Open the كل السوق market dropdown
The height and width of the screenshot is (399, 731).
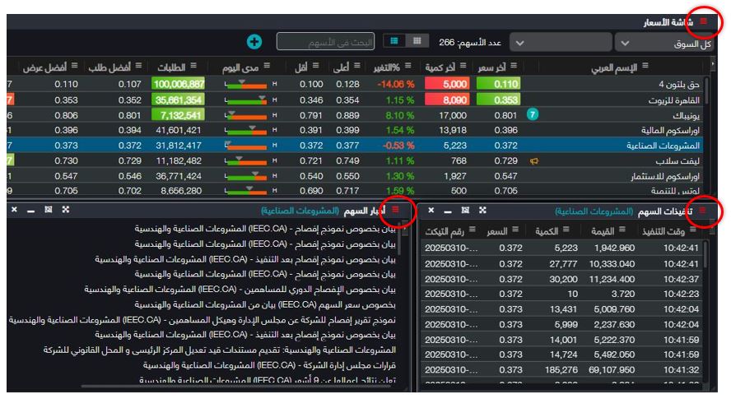click(664, 43)
